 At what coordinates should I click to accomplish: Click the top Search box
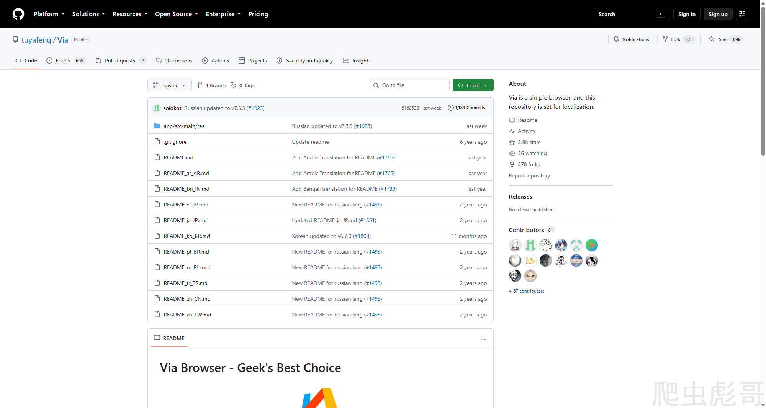(x=632, y=14)
